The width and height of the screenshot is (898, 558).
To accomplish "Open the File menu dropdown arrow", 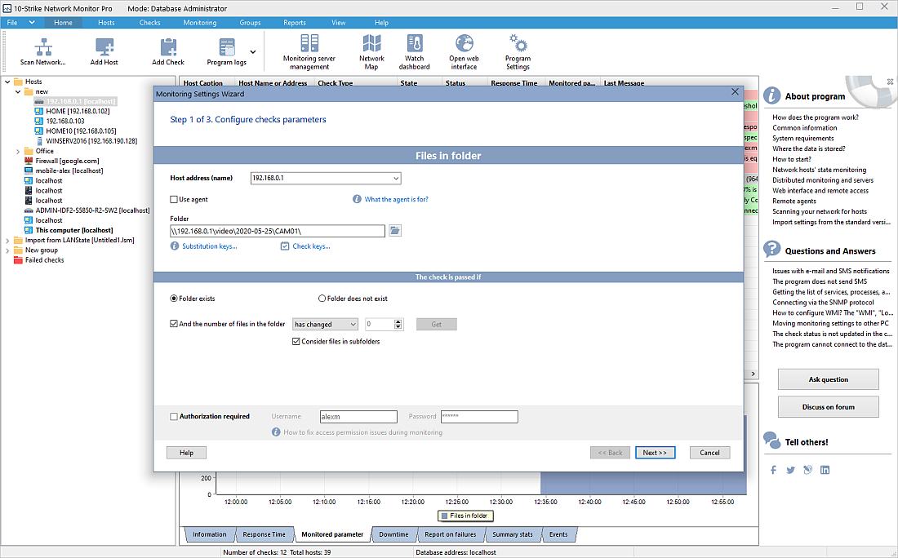I will pos(32,22).
